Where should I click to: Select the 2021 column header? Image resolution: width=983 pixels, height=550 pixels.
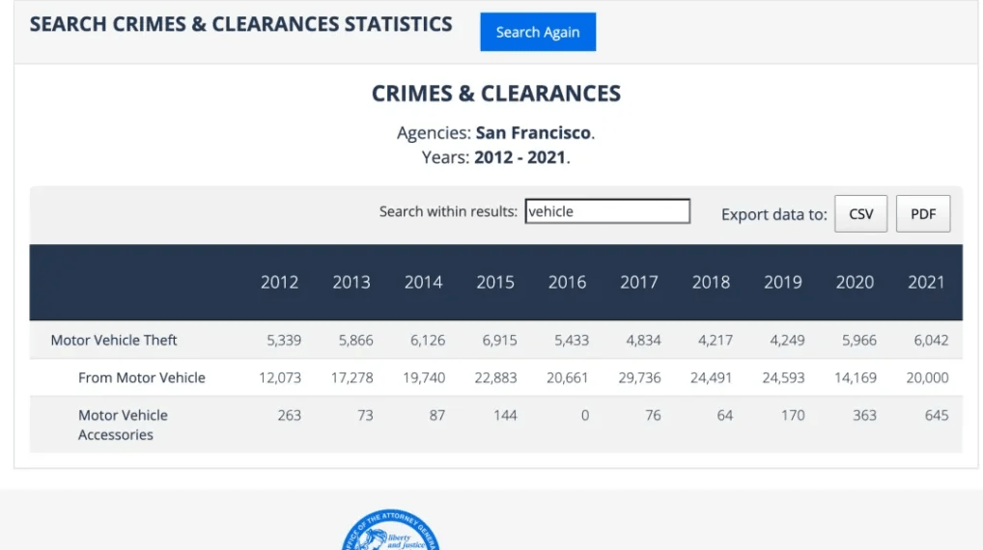[x=926, y=282]
